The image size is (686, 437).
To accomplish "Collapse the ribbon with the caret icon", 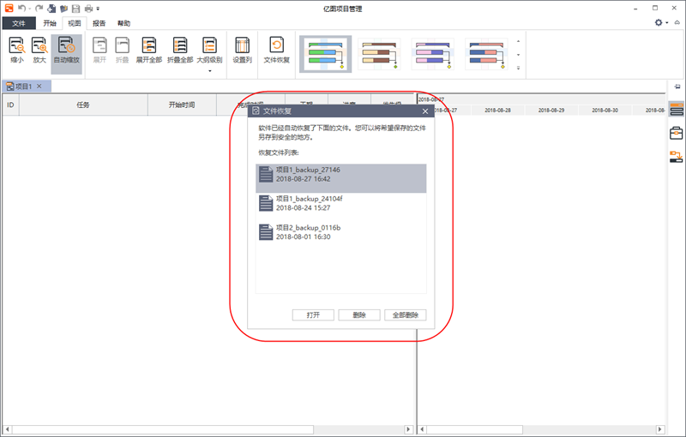I will pos(677,22).
